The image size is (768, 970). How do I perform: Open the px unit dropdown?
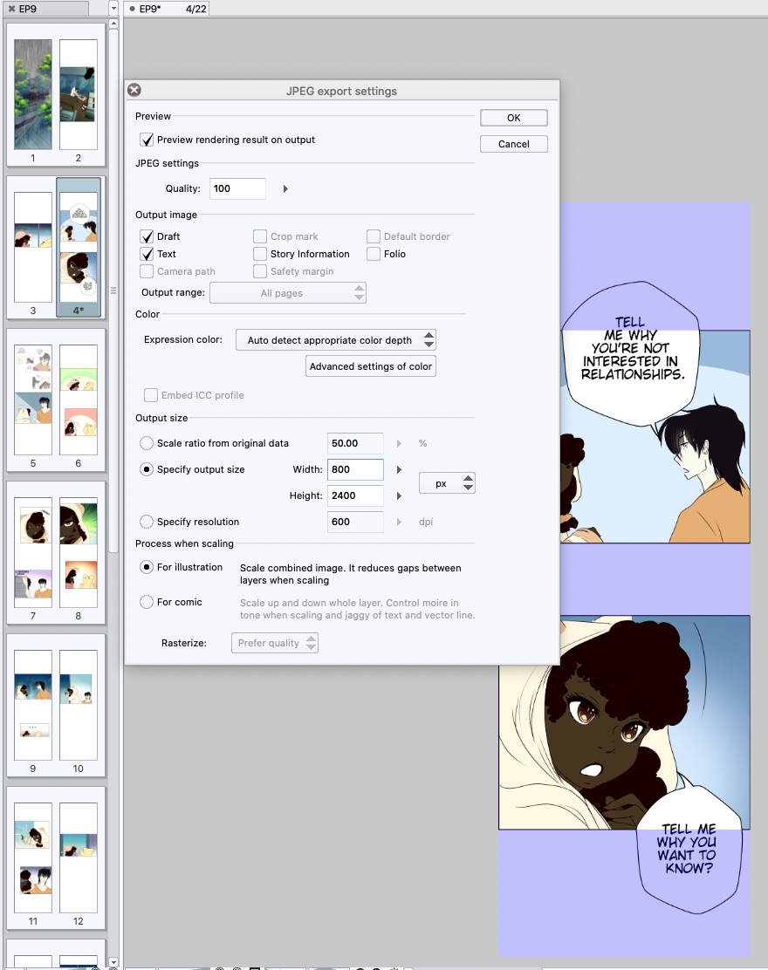point(447,482)
